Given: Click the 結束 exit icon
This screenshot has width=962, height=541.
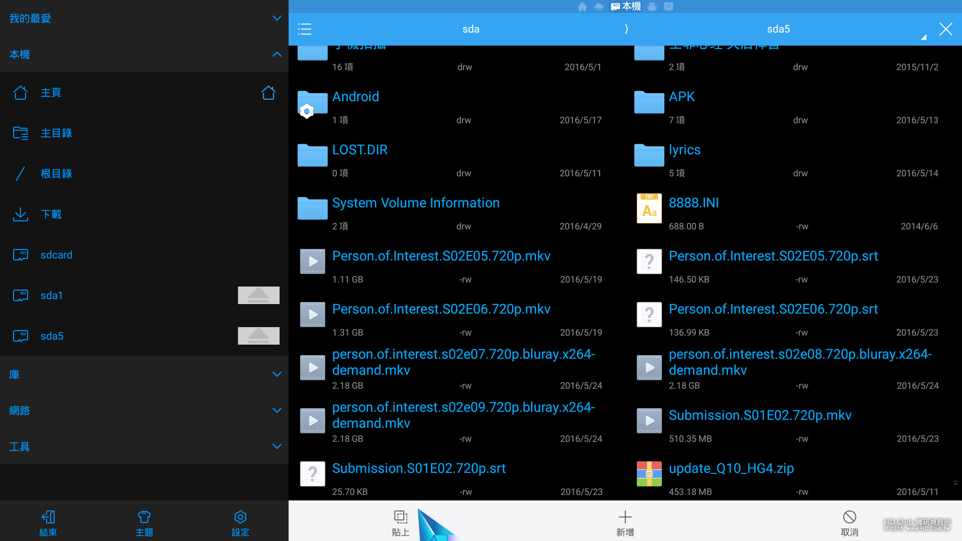Looking at the screenshot, I should pyautogui.click(x=48, y=517).
